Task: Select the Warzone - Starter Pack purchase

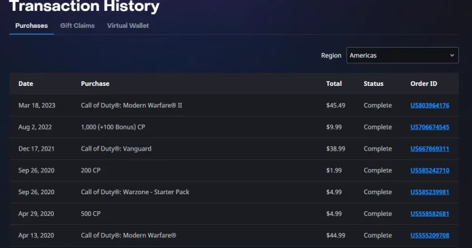Action: tap(135, 192)
